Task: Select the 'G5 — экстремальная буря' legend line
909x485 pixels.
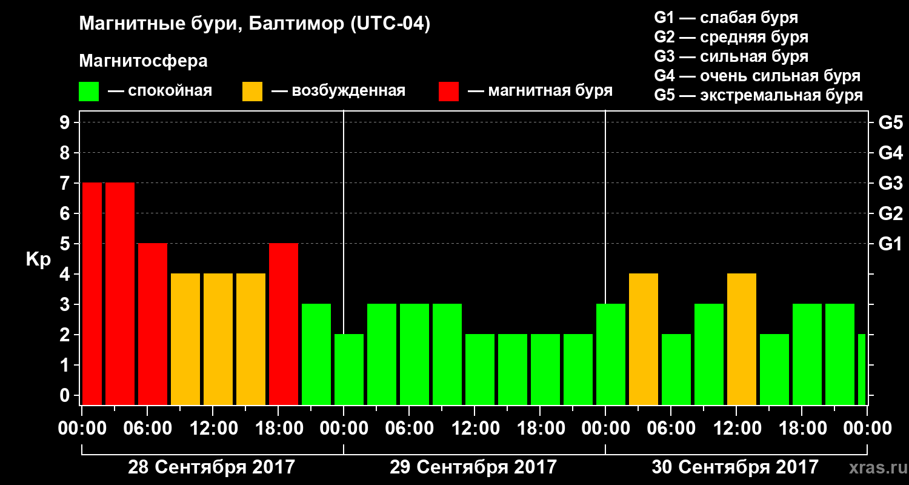Action: tap(758, 95)
